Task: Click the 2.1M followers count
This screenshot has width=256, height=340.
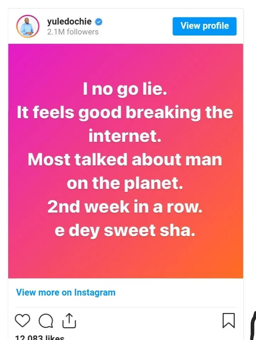Action: 73,32
